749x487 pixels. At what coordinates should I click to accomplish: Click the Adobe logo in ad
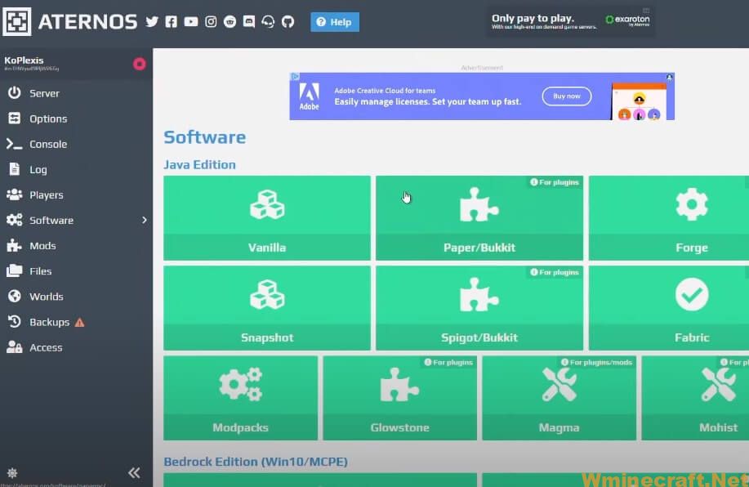tap(309, 96)
